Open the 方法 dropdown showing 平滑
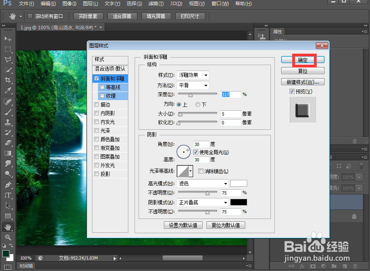This screenshot has height=271, width=370. coord(193,85)
